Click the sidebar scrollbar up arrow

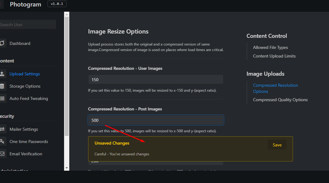67,14
